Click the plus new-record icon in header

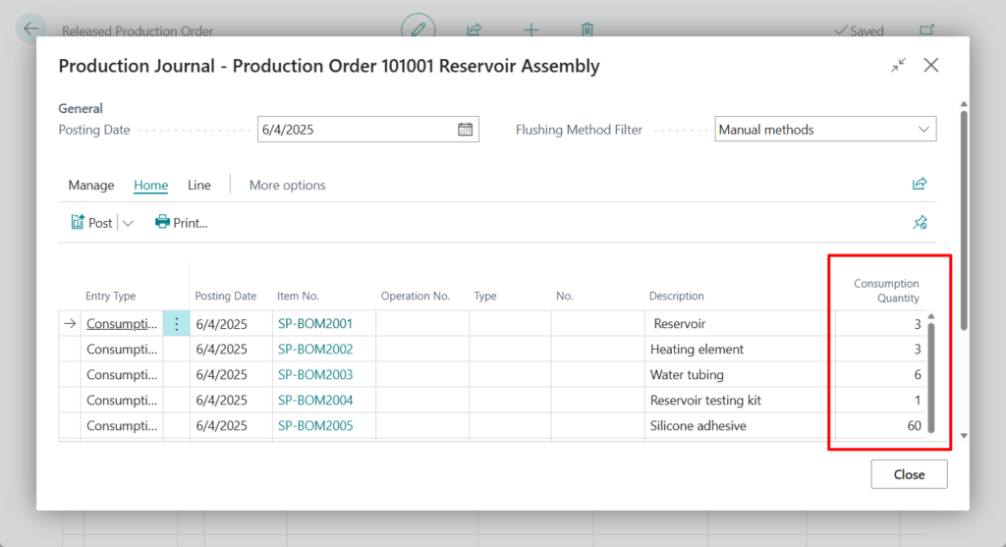click(531, 29)
